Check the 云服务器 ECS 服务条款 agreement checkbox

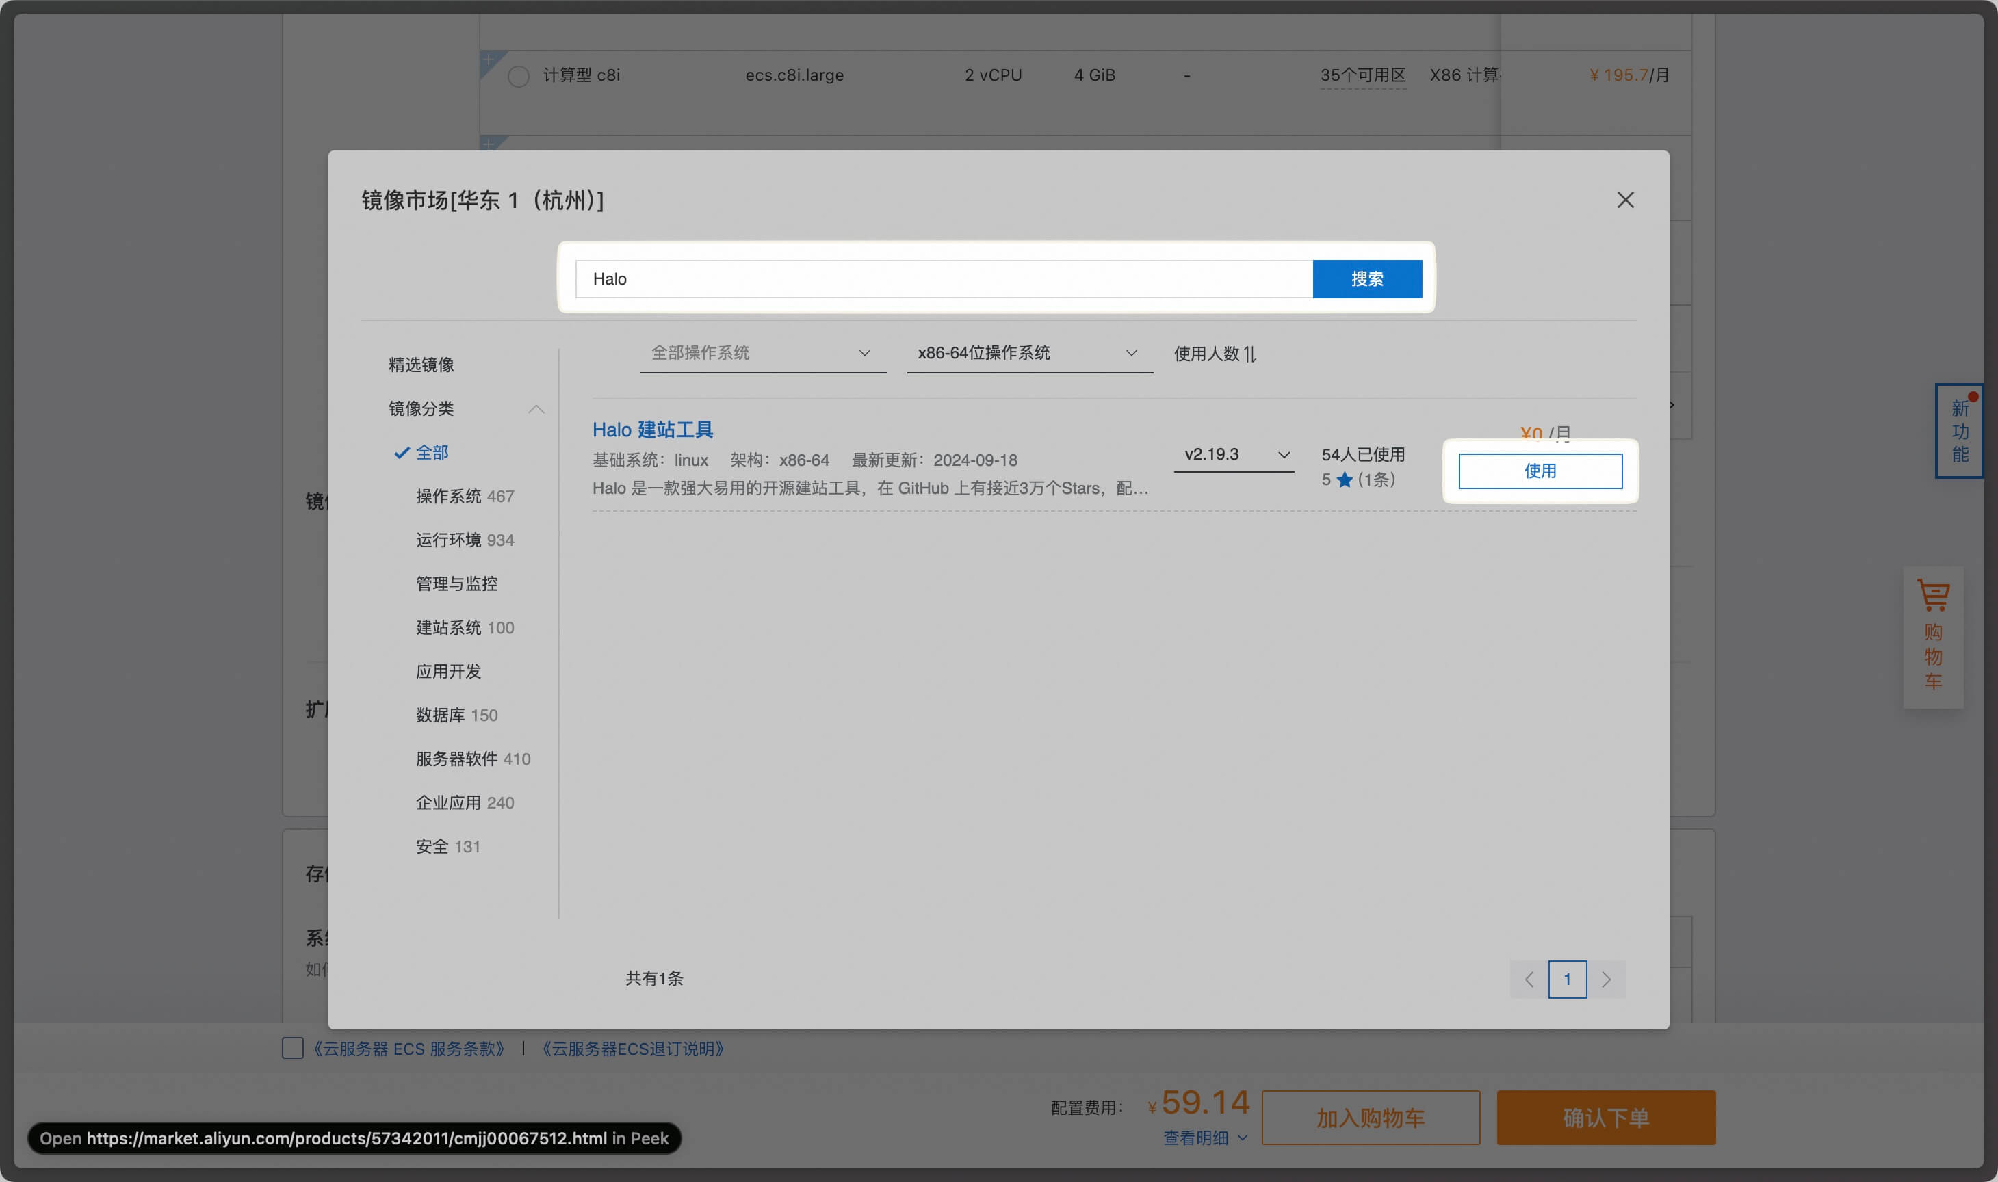pyautogui.click(x=292, y=1048)
